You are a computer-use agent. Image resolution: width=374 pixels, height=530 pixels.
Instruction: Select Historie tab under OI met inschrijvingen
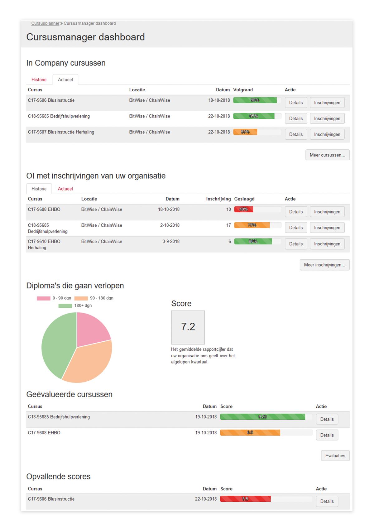point(39,189)
